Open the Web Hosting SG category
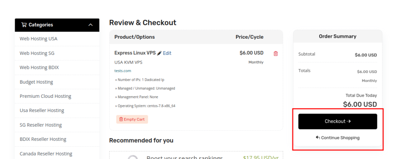Screen dimensions: 405x159 37,53
